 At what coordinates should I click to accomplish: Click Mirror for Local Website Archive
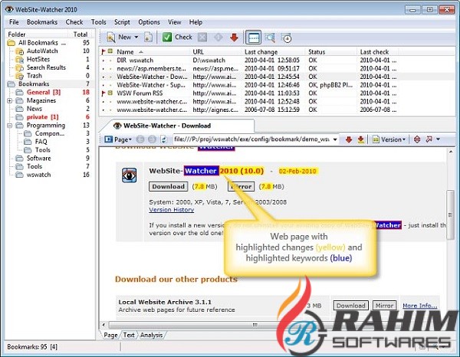pos(384,306)
